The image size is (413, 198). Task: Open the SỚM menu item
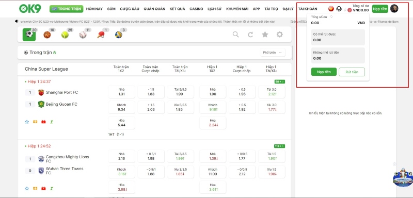coord(112,9)
